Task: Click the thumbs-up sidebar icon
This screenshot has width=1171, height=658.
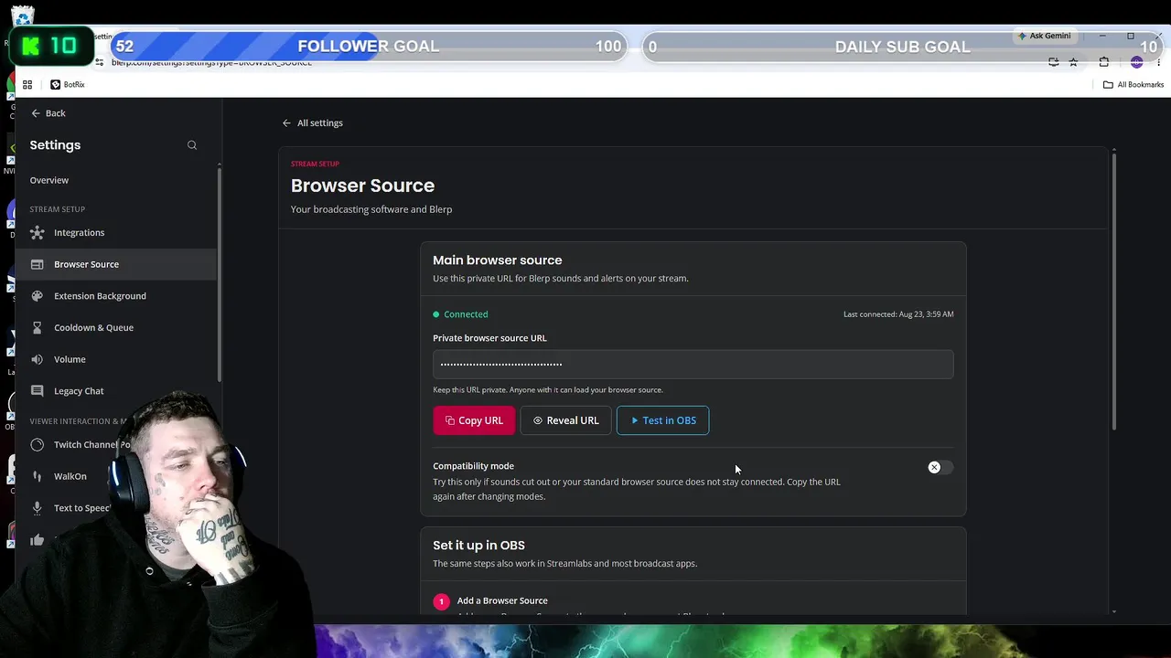Action: click(37, 540)
